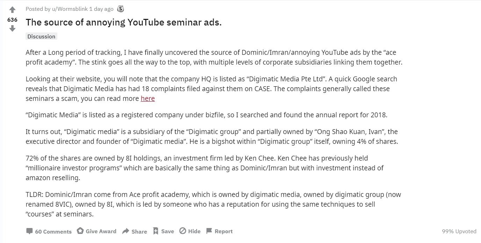The width and height of the screenshot is (481, 243).
Task: Click the "1 day ago" timestamp
Action: 101,9
